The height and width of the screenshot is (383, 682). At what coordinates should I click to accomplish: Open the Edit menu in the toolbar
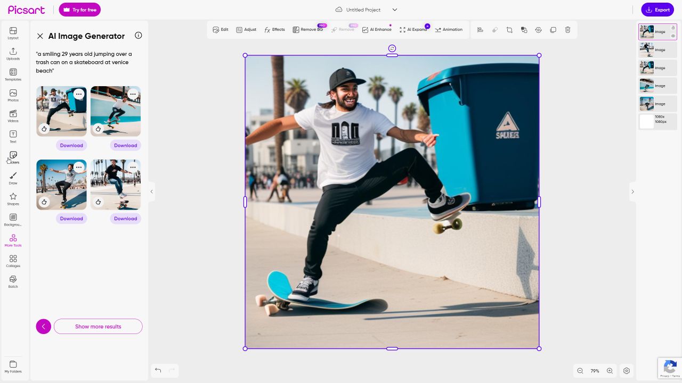click(221, 30)
